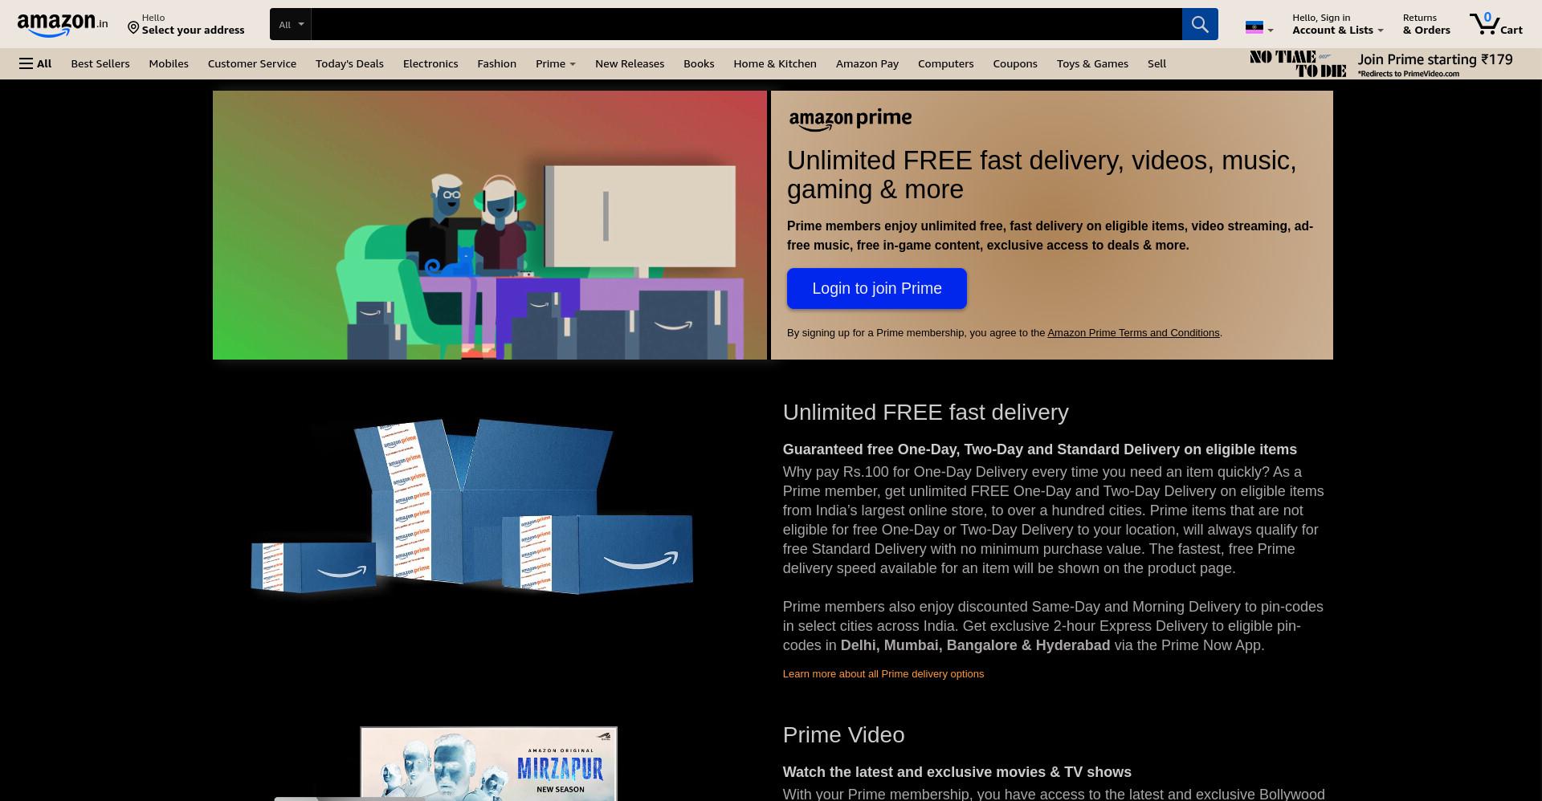Click the Prime hero illustration banner

490,225
